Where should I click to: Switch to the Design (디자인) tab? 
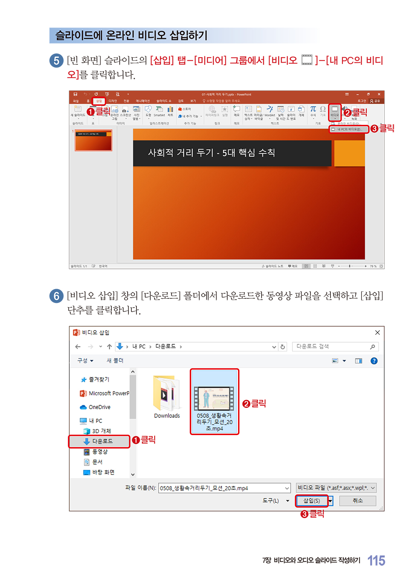113,101
